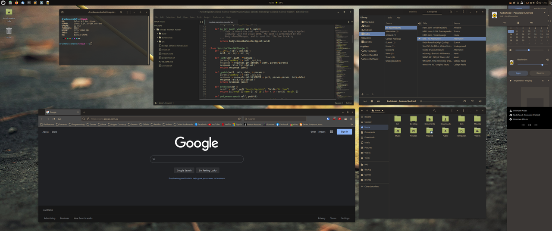This screenshot has width=552, height=231.
Task: Expand the system volume options arrow in Raven
Action: click(548, 50)
